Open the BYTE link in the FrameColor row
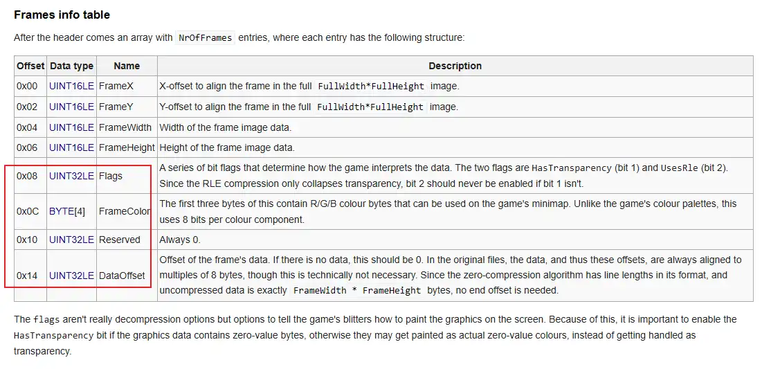This screenshot has width=762, height=369. point(62,211)
